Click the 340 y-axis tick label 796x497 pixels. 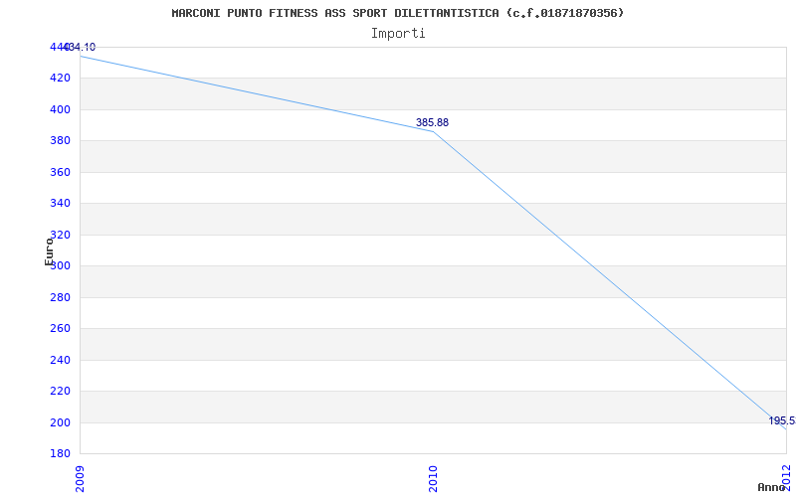pyautogui.click(x=60, y=204)
